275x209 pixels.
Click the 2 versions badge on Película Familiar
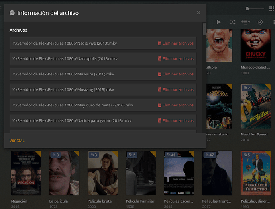click(x=132, y=155)
